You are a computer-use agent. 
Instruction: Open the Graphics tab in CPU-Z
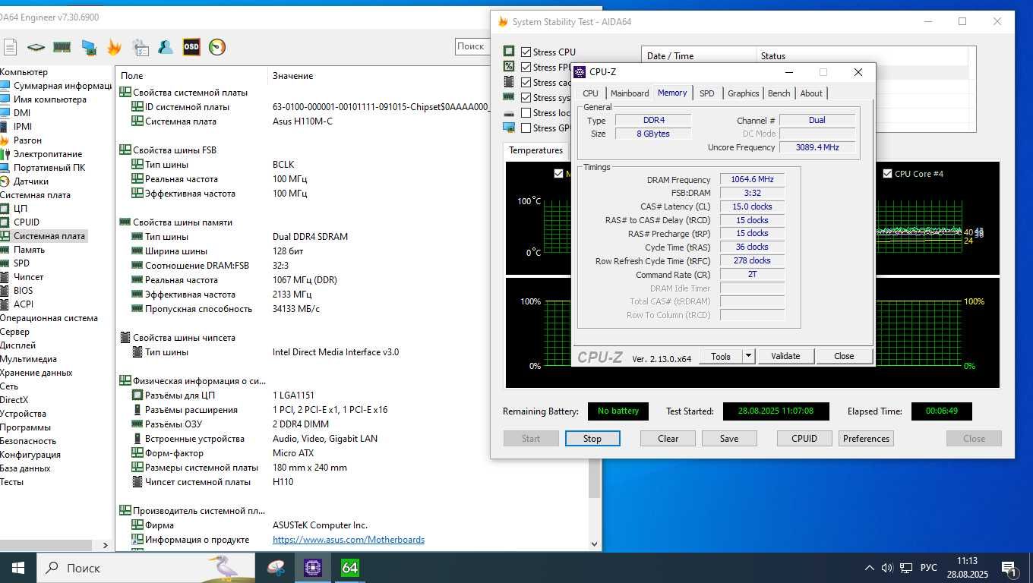coord(743,93)
